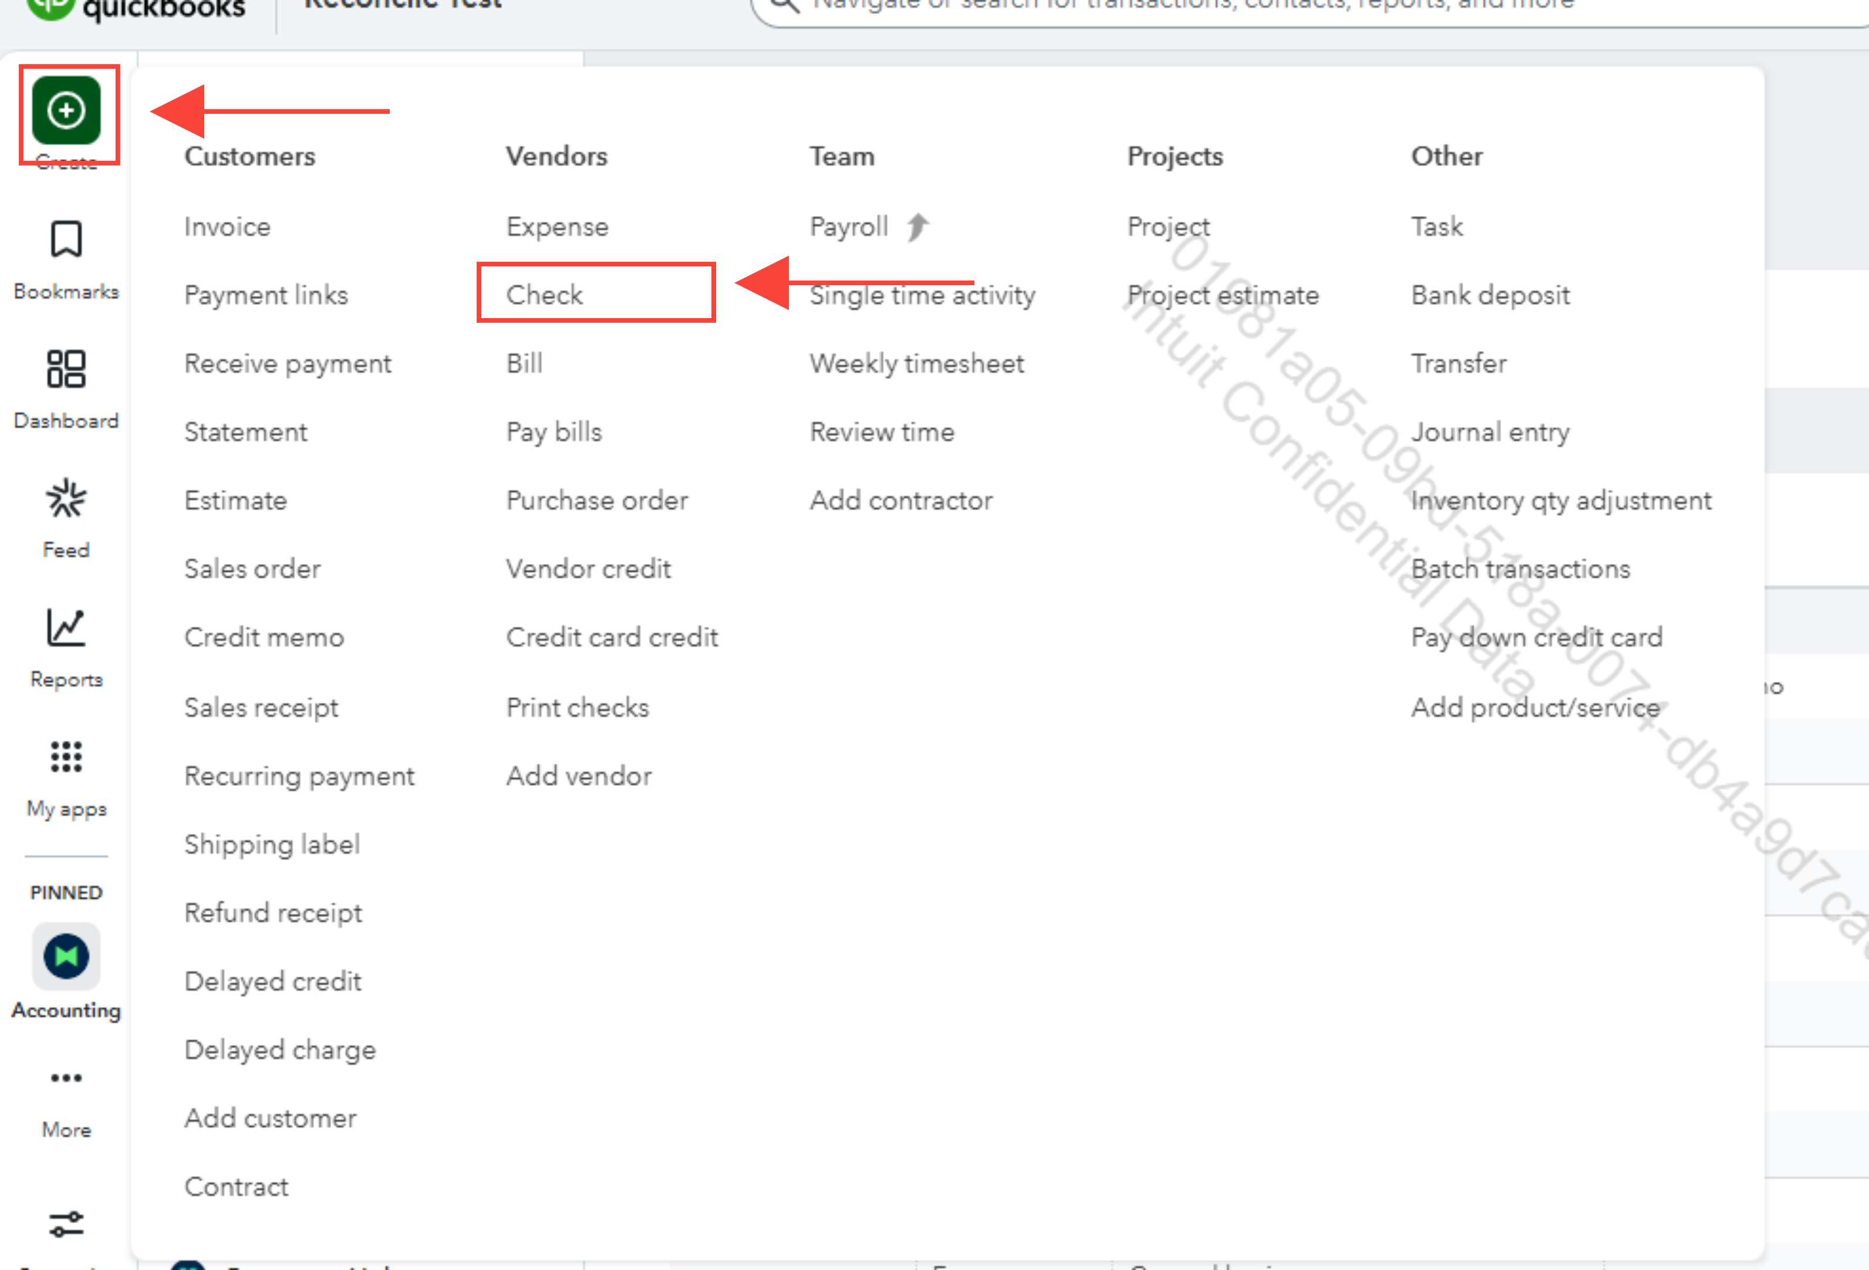Go to the Dashboard icon

point(66,369)
